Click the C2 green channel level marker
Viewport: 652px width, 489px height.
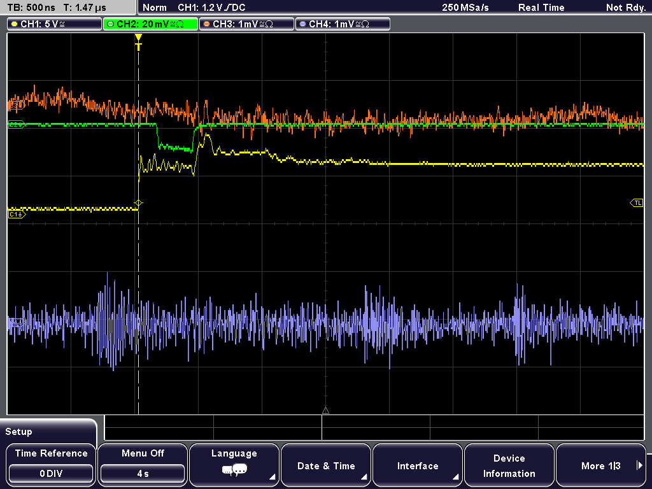pos(17,124)
